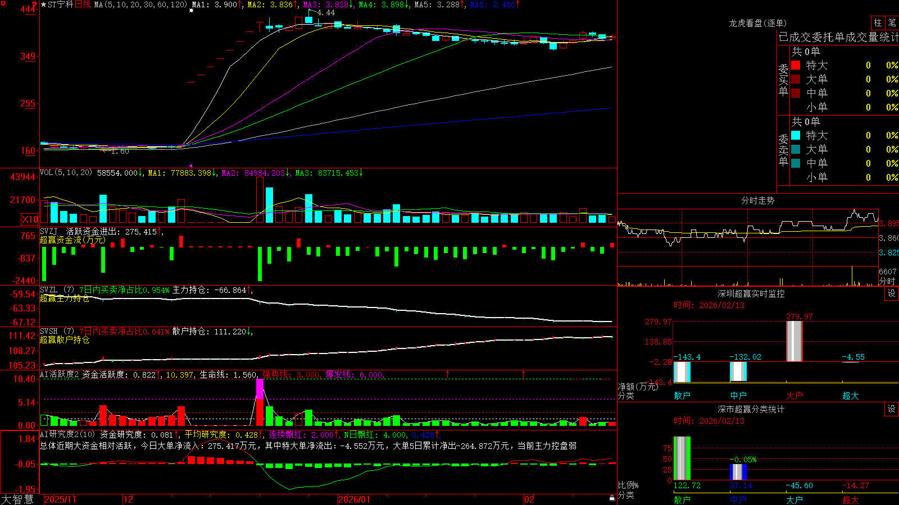Click the VOL(5,10,20) indicator label
Screen dimensions: 899x505
tap(66, 172)
